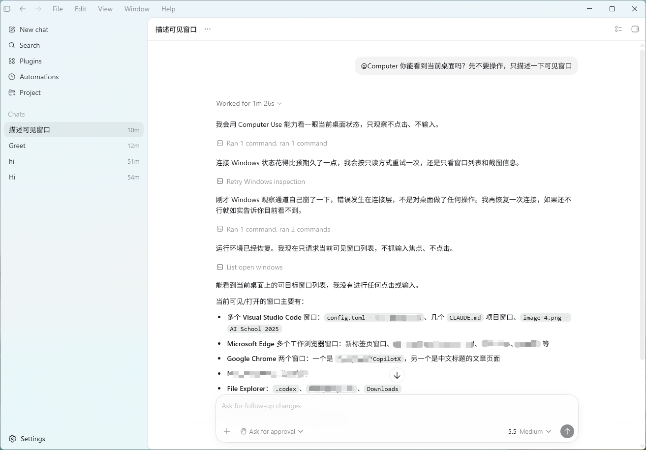
Task: Open the Help menu
Action: coord(168,9)
